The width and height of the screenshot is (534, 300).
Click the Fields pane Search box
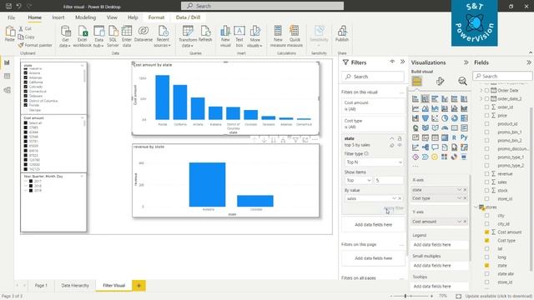[502, 76]
